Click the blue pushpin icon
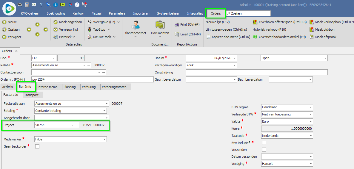Viewport: 354px width, 169px height. click(x=48, y=4)
